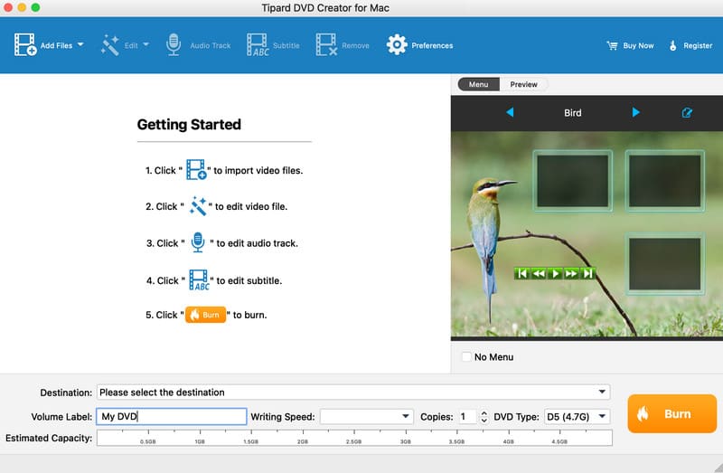Click the skip to first button in menu
Screen dimensions: 723x473
coord(522,274)
